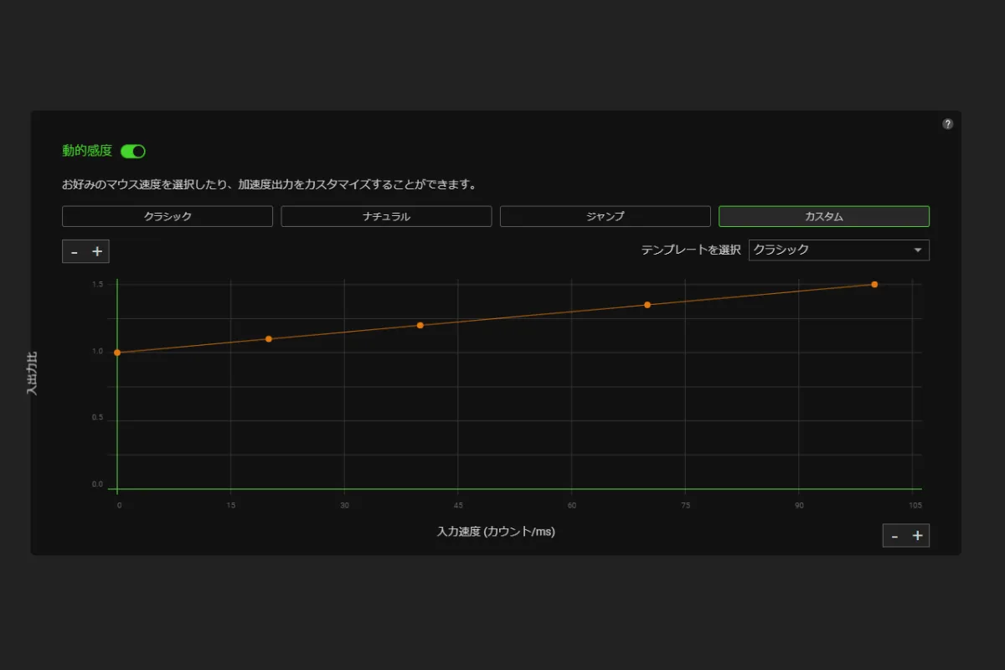Image resolution: width=1005 pixels, height=670 pixels.
Task: Click the orange curve between the 40 and 70 points
Action: click(x=533, y=315)
